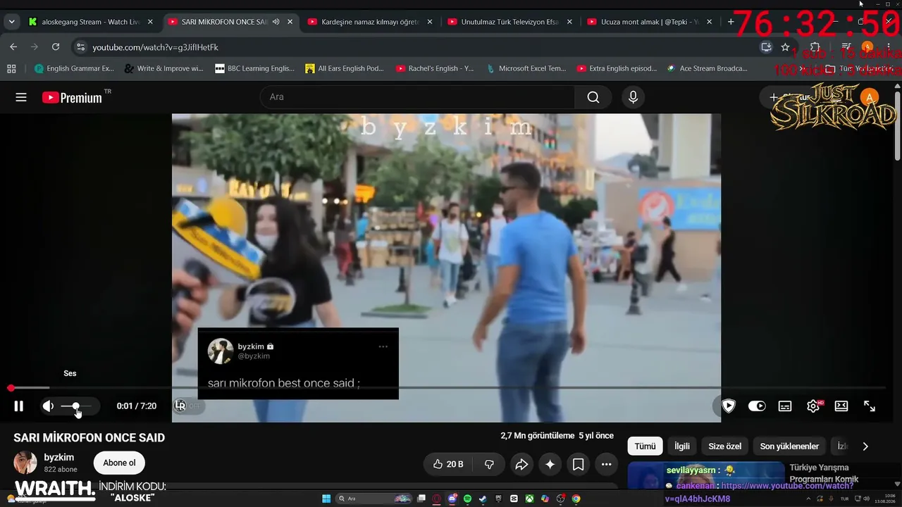The width and height of the screenshot is (902, 507).
Task: Click the sparkle Ask button
Action: pos(550,464)
